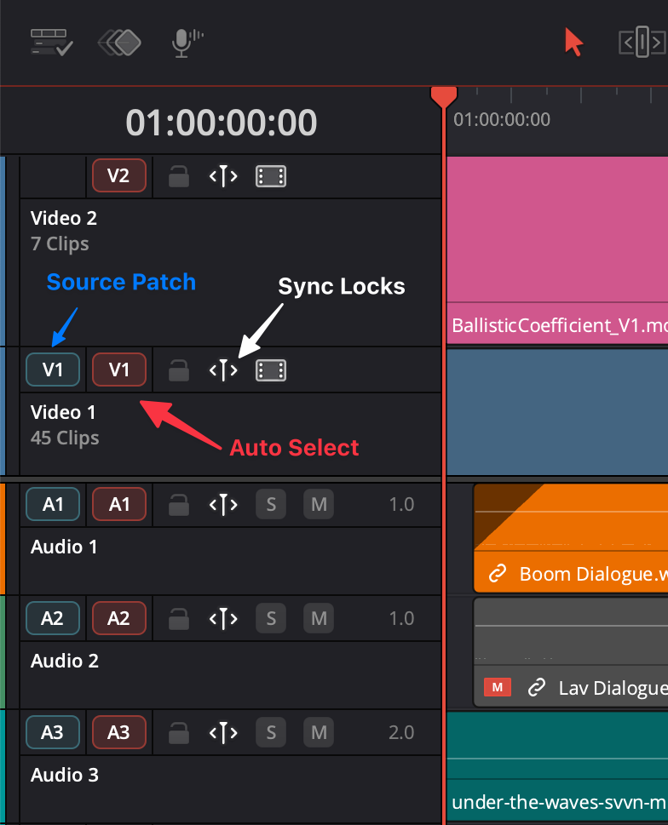
Task: Click the voiceover microphone icon
Action: [187, 43]
